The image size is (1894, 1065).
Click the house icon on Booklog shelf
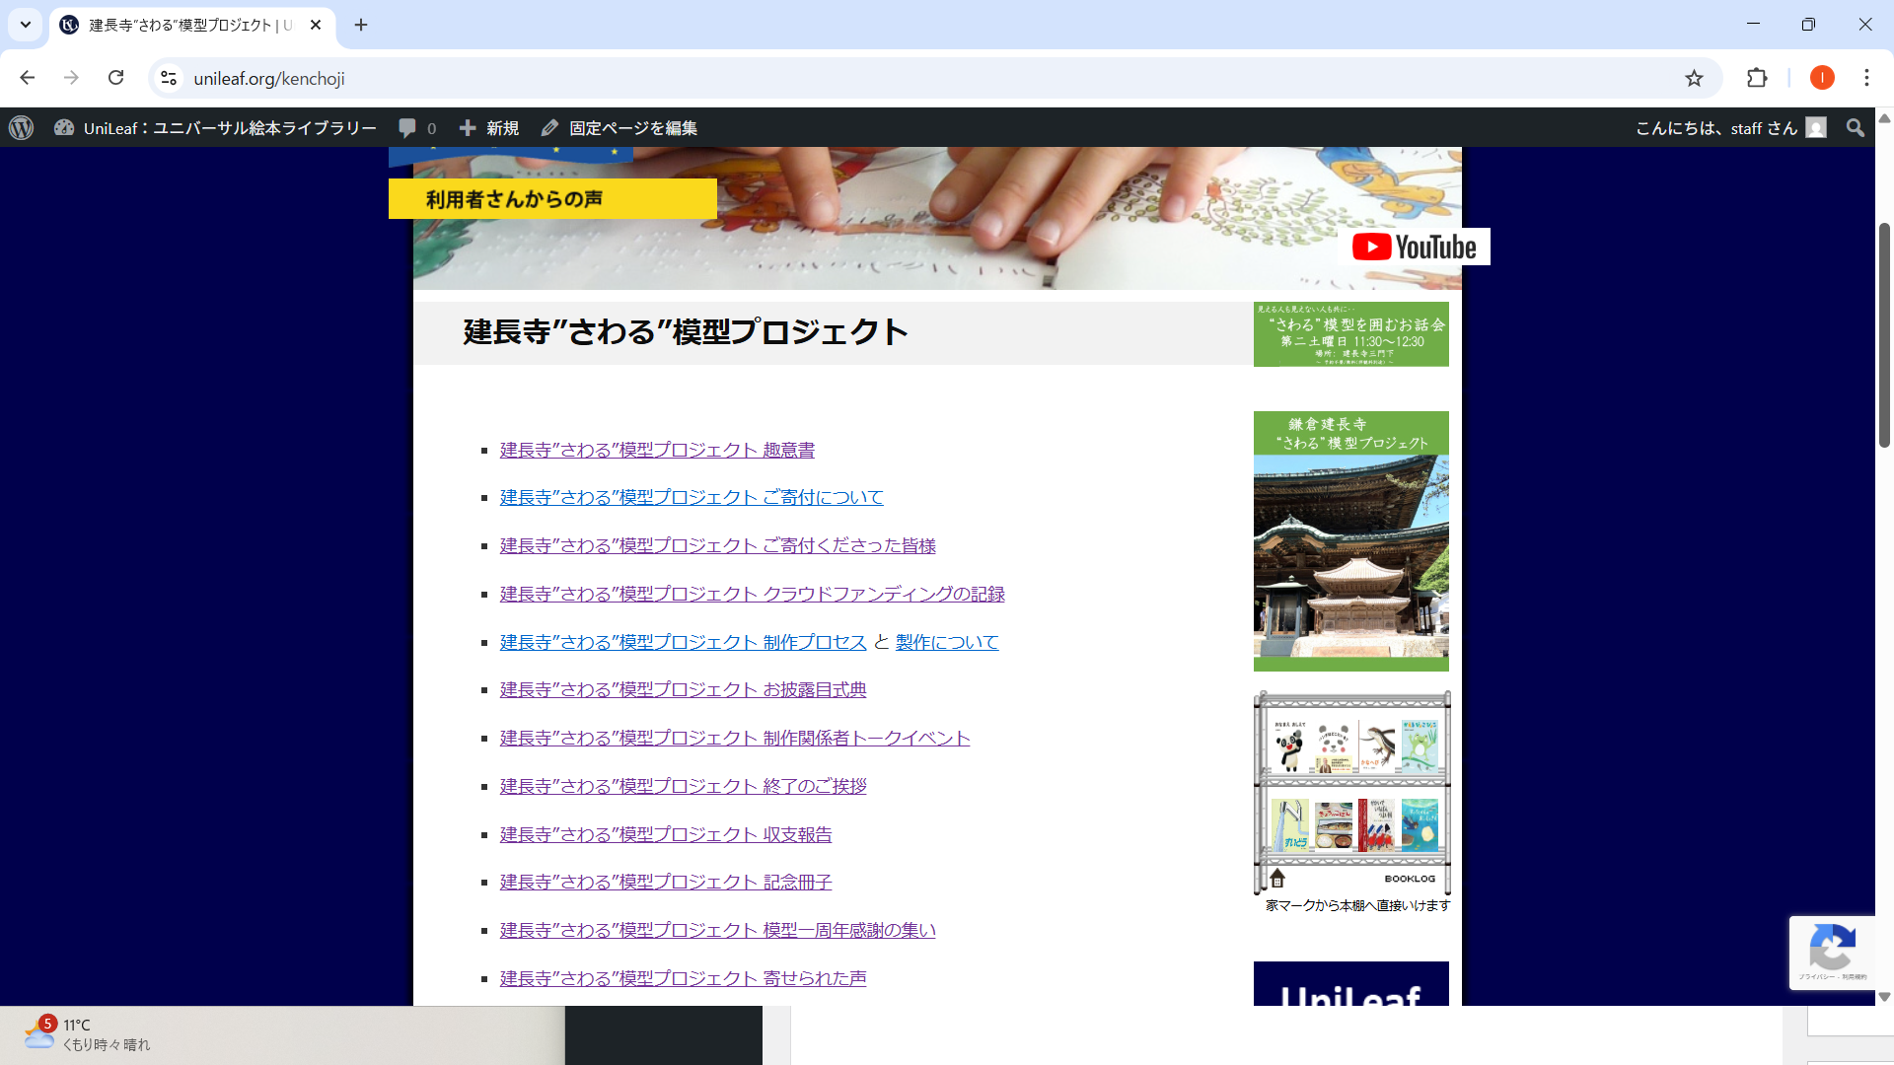tap(1277, 878)
